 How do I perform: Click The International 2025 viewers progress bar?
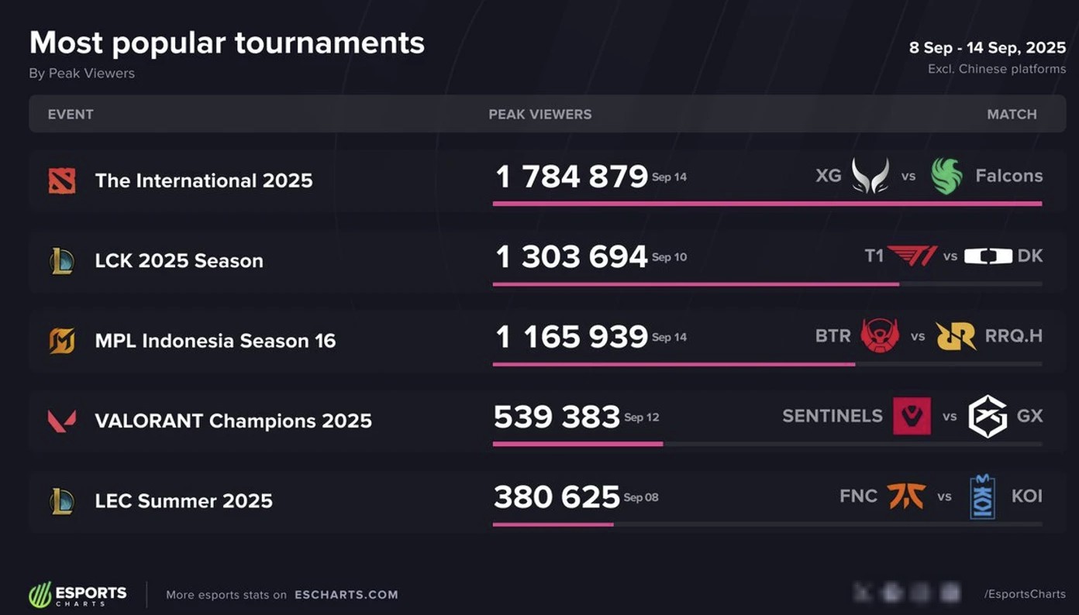(767, 204)
